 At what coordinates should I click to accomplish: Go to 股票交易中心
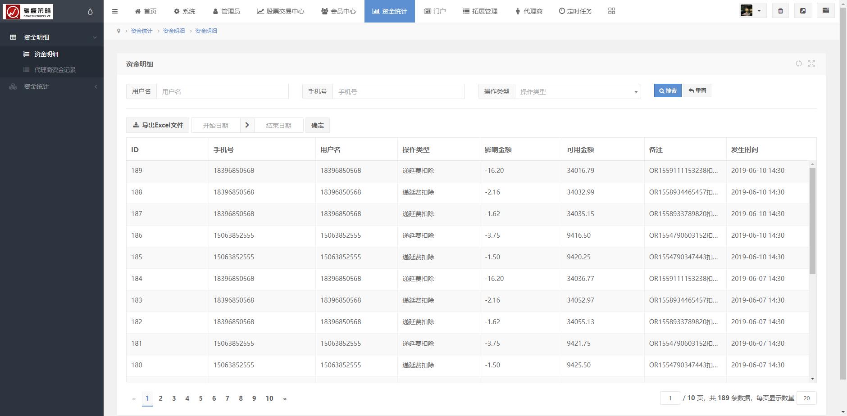[281, 11]
